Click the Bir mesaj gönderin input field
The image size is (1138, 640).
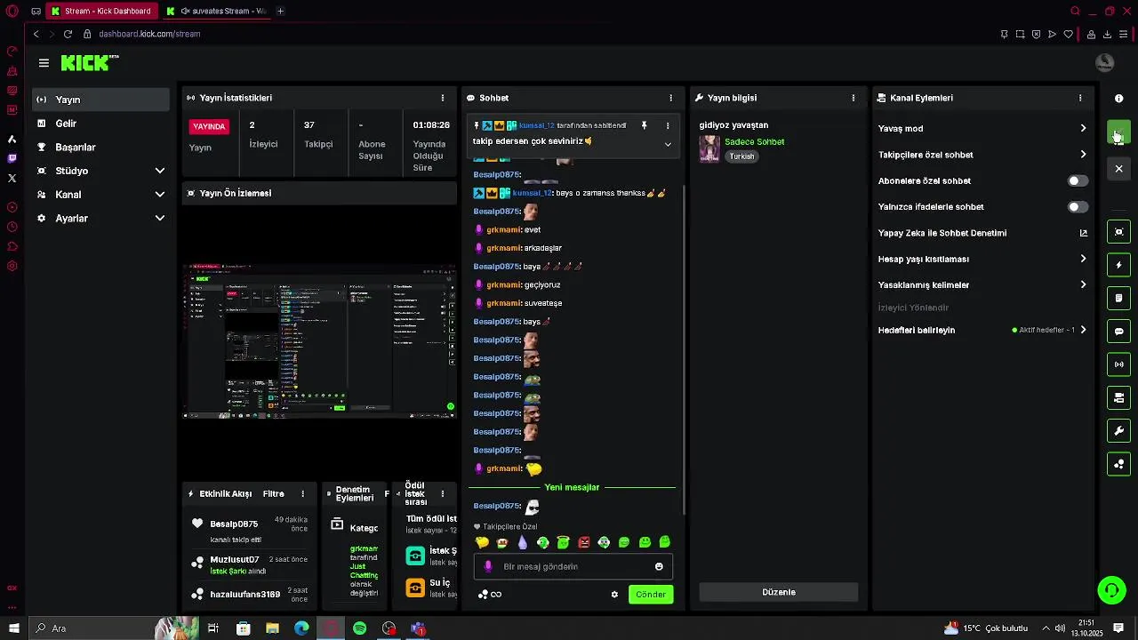pyautogui.click(x=573, y=566)
